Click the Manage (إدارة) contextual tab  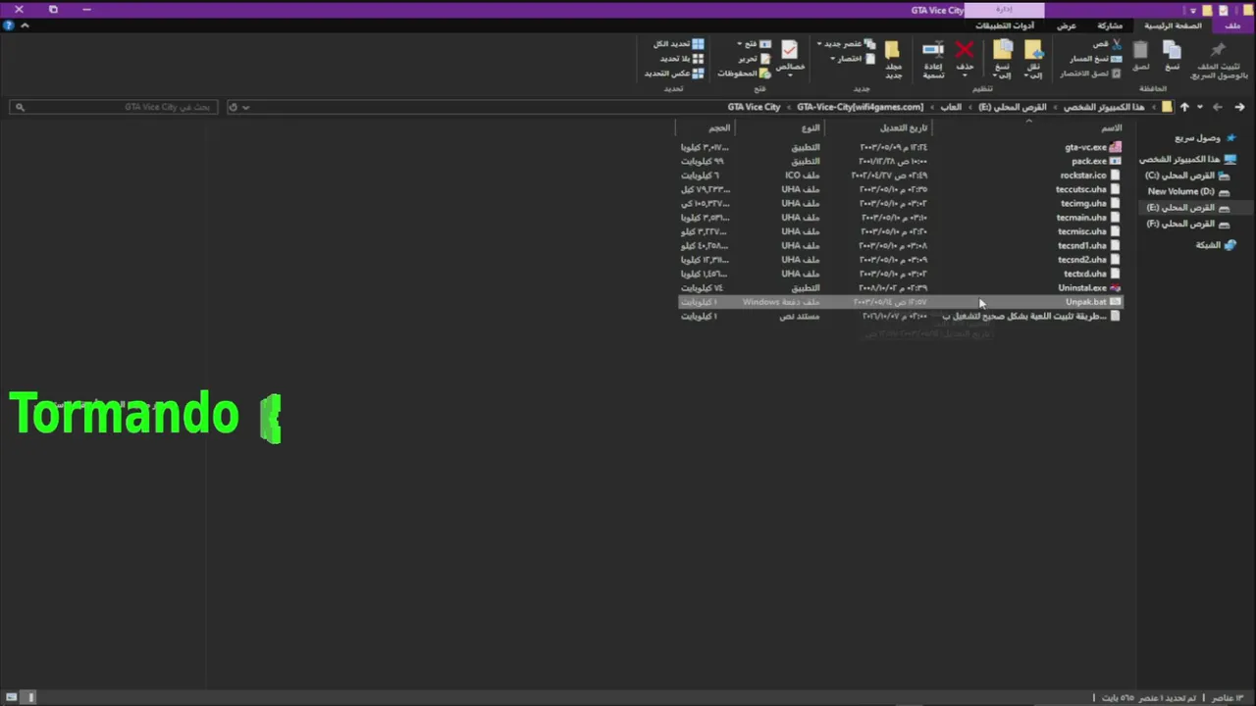coord(1004,10)
